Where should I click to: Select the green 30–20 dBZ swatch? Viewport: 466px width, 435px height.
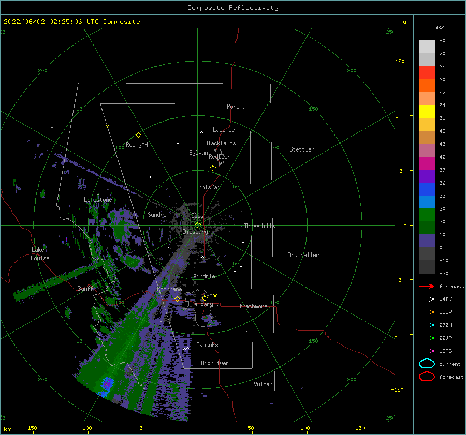click(x=427, y=215)
